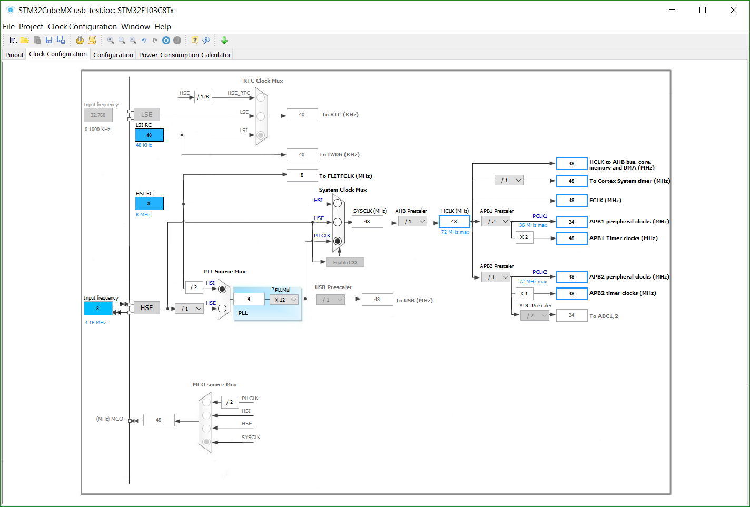Check for updates with green down arrow
Screen dimensions: 750x507
tap(224, 40)
